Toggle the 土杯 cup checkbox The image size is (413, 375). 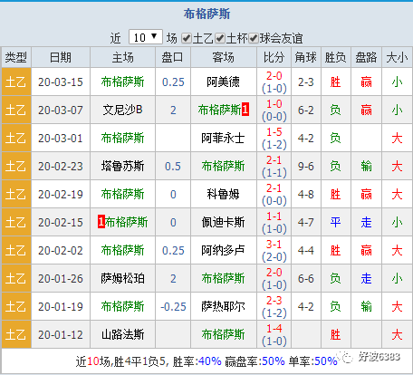click(x=220, y=38)
